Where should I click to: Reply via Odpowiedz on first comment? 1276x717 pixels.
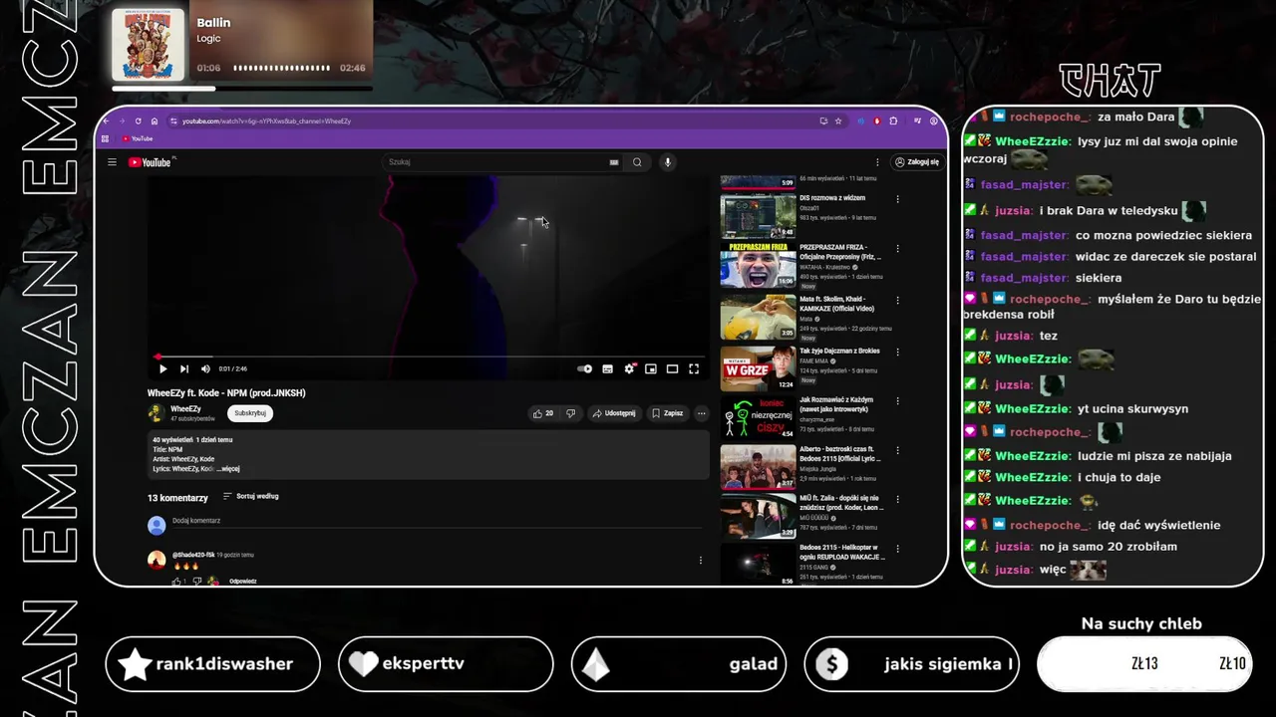click(x=243, y=581)
